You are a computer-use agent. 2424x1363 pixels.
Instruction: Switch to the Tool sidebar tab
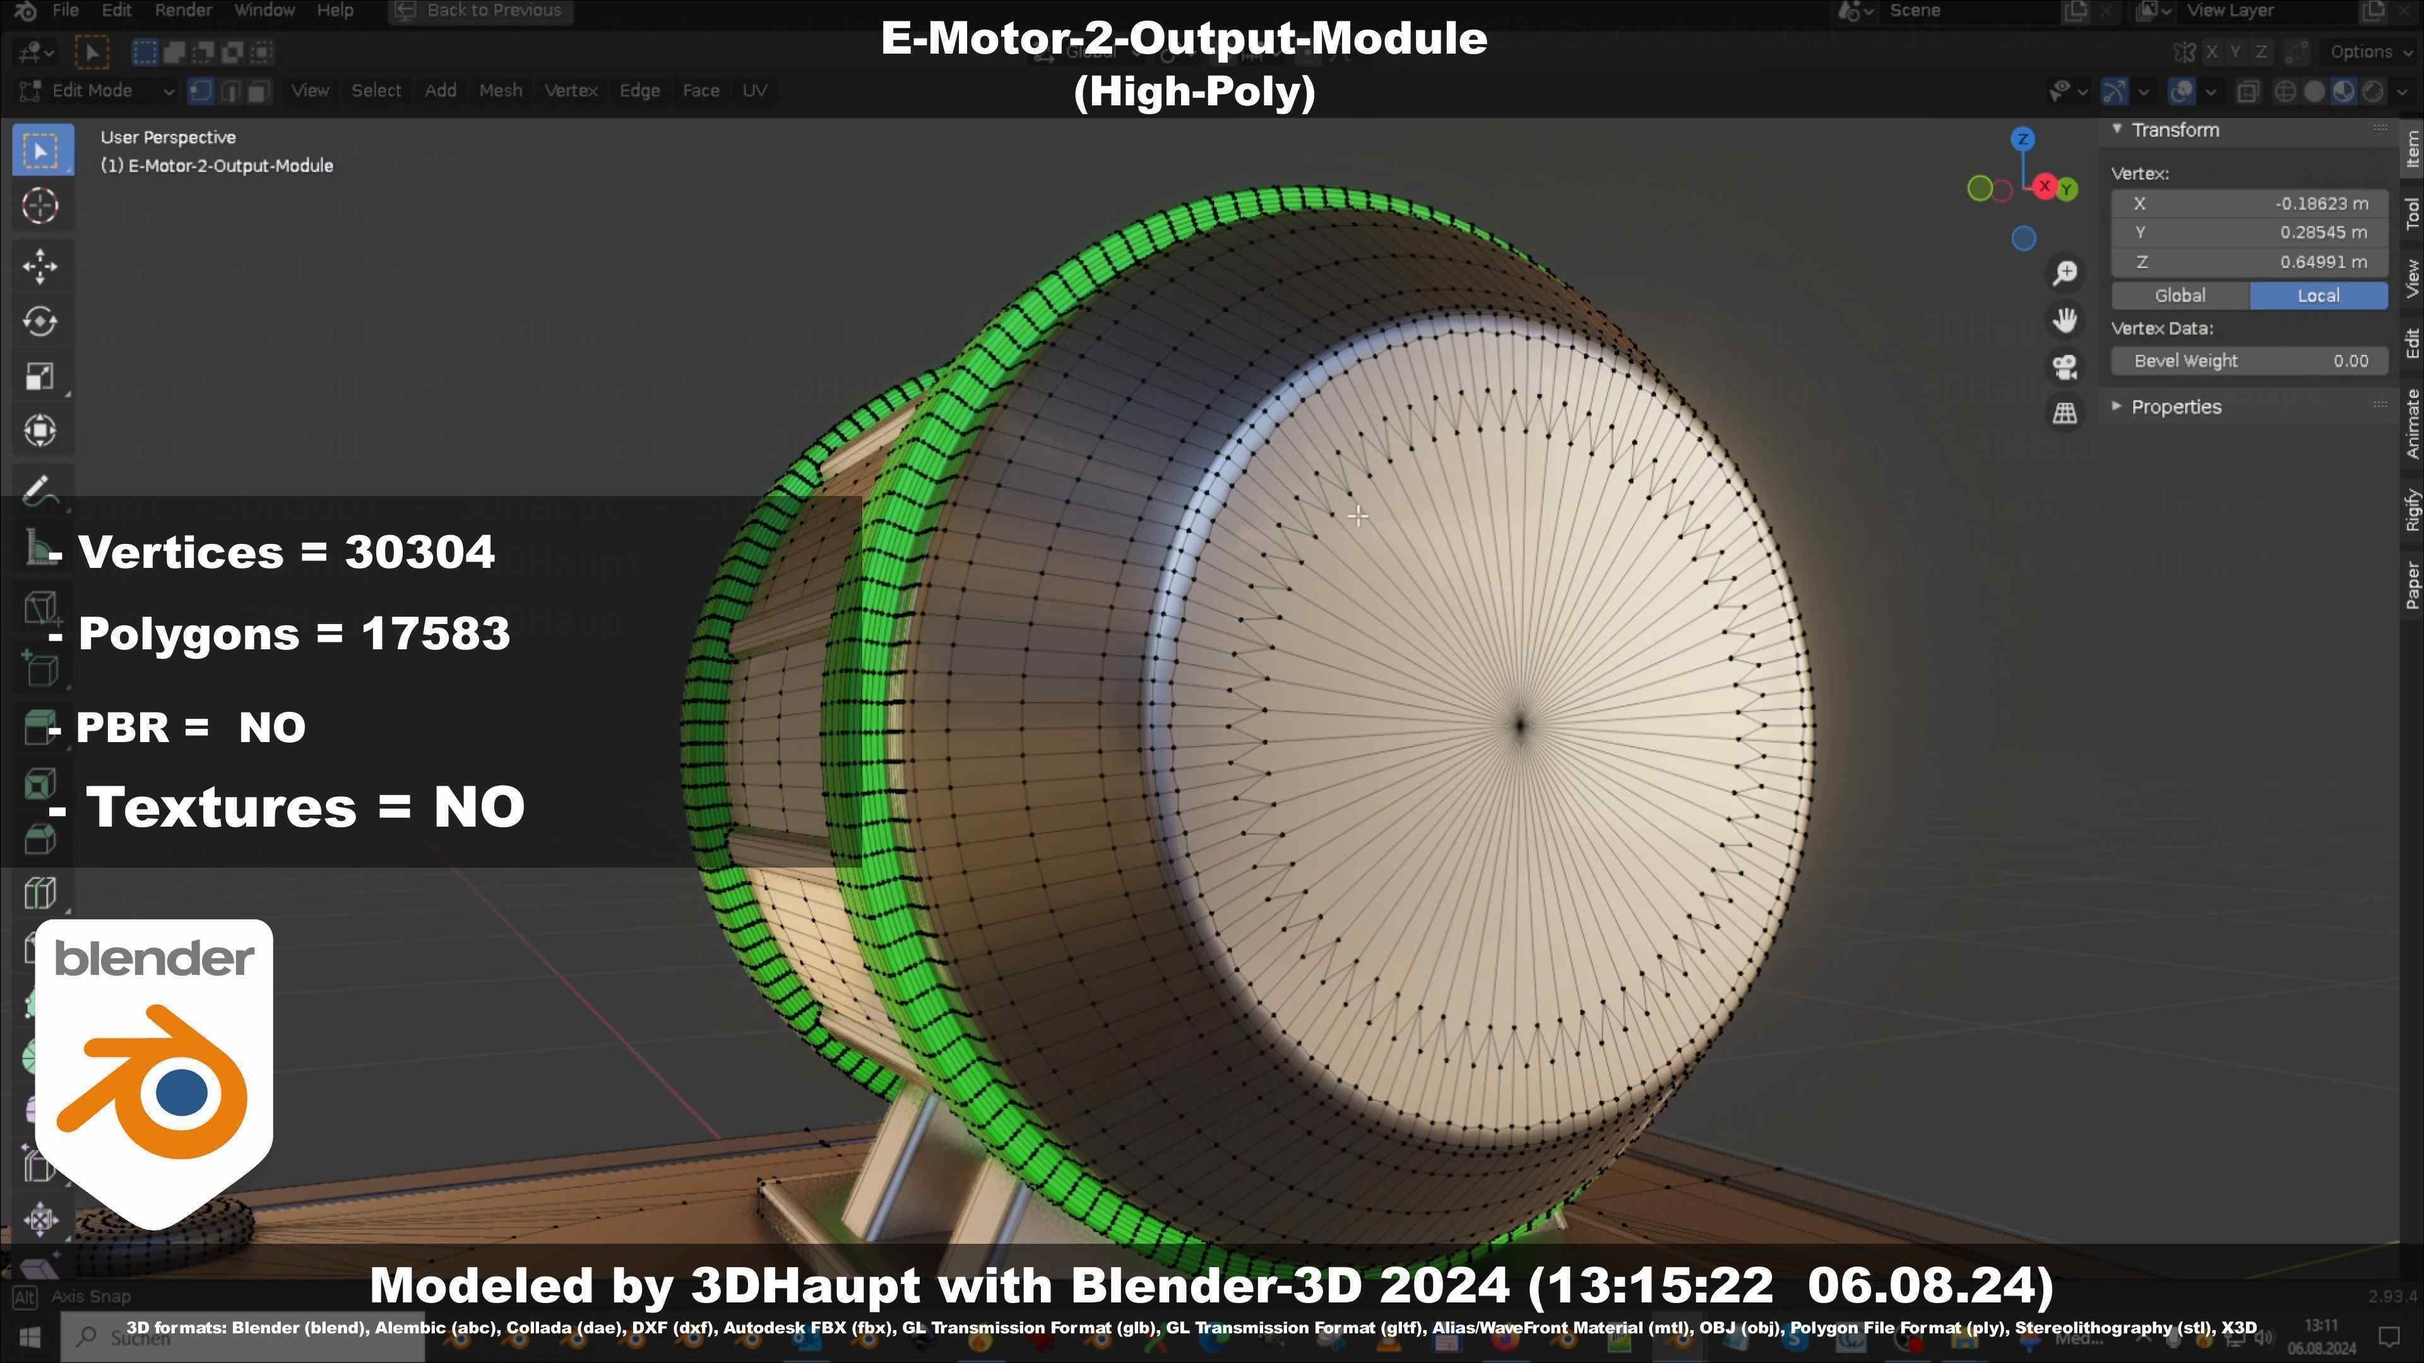2412,213
